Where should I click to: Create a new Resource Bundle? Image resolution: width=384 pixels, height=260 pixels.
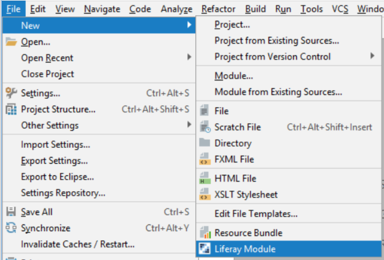[289, 232]
